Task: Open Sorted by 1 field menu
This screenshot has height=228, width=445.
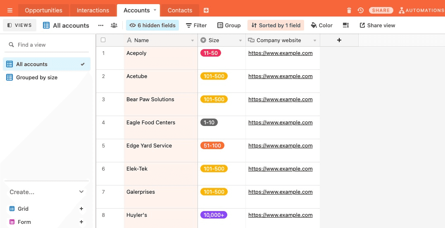Action: click(x=276, y=25)
